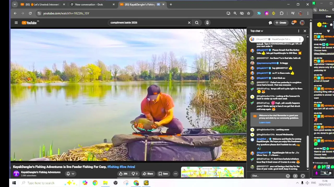Open the chat emoji picker
Image resolution: width=334 pixels, height=187 pixels.
(x=288, y=176)
